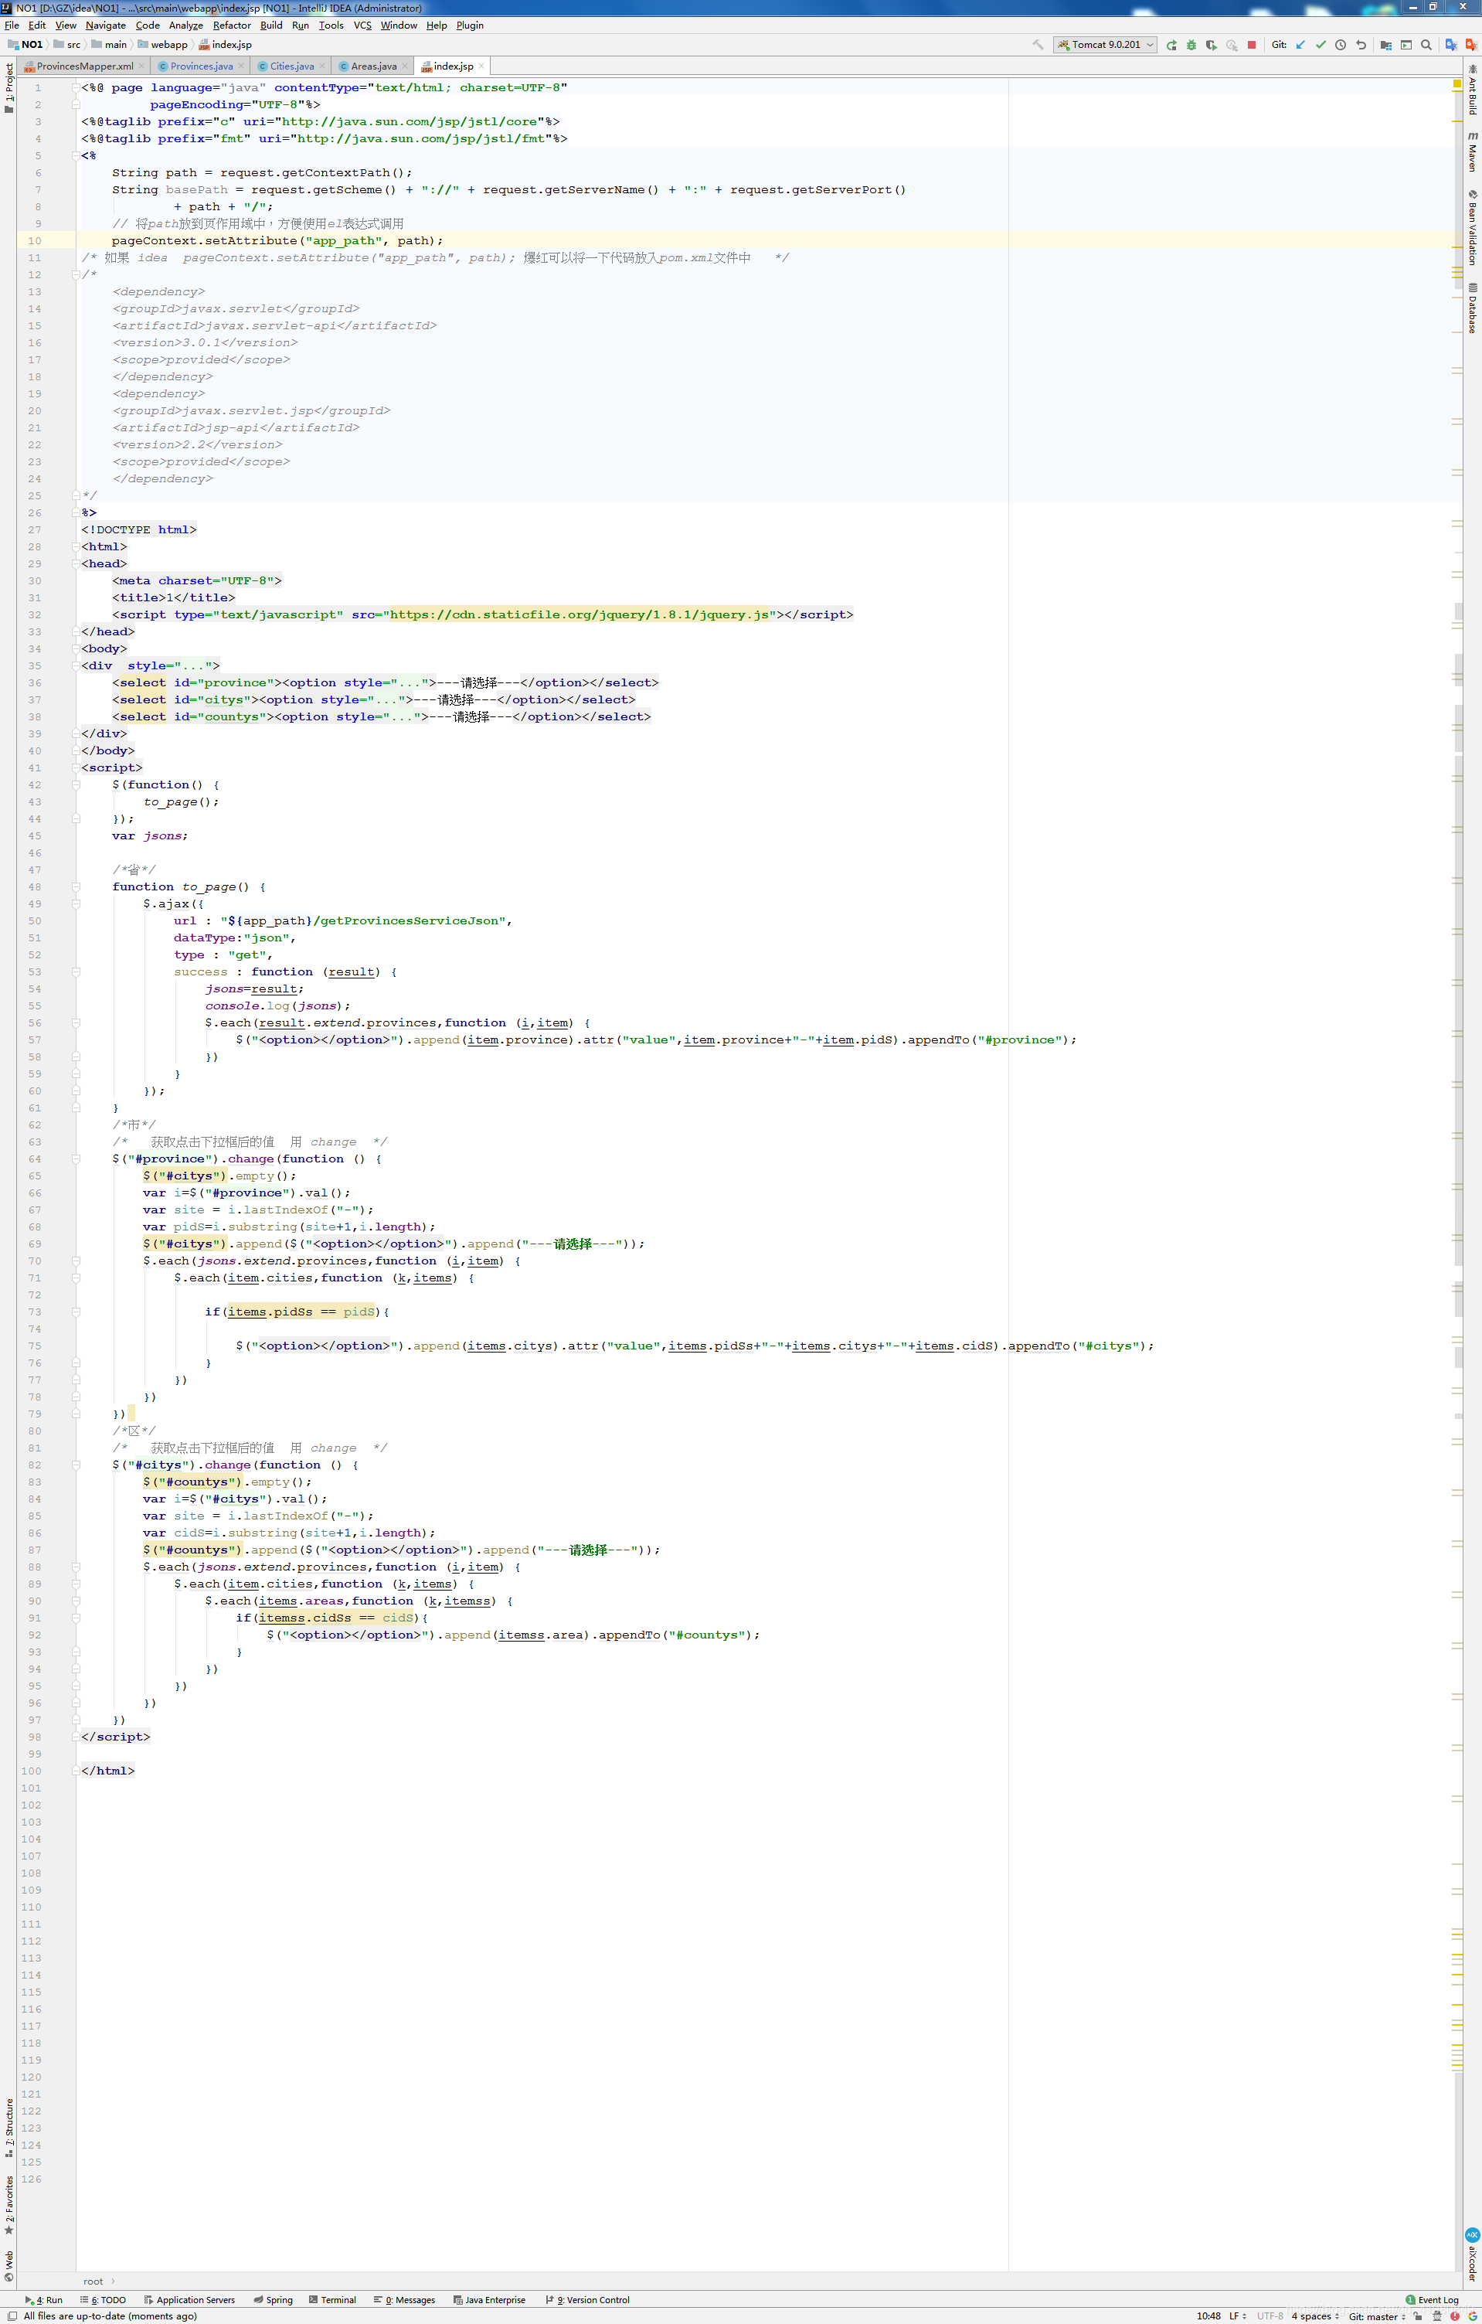Click the NO1 project breadcrumb
The image size is (1482, 2324).
tap(25, 44)
